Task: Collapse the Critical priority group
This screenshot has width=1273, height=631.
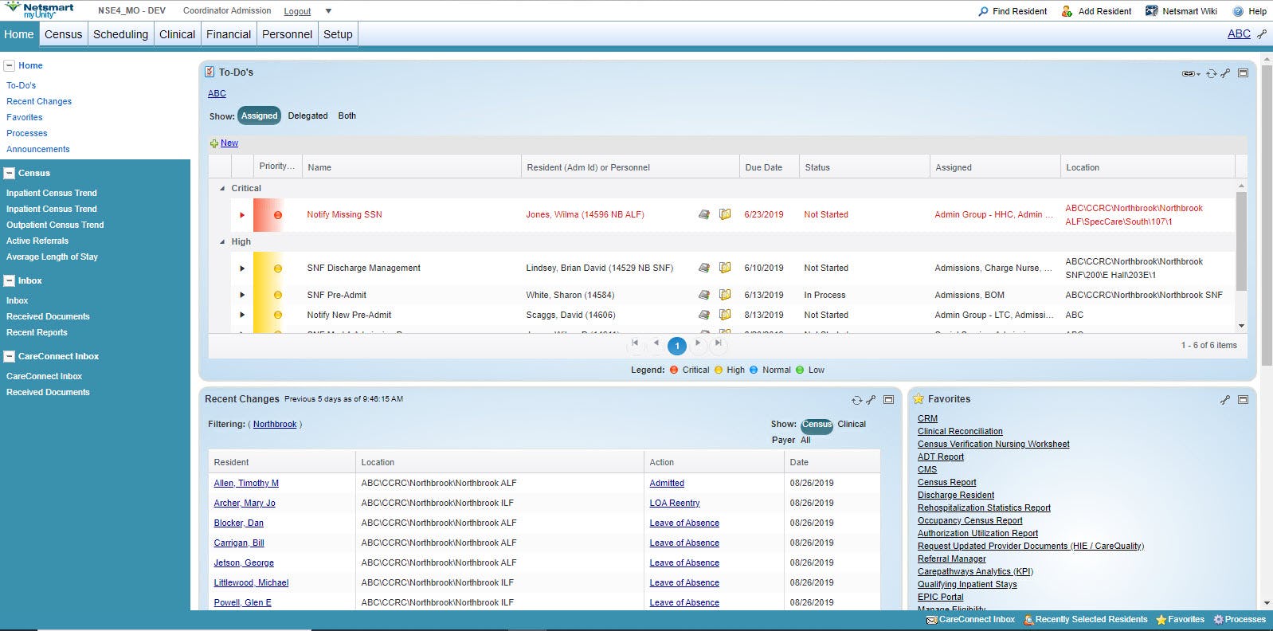Action: 222,189
